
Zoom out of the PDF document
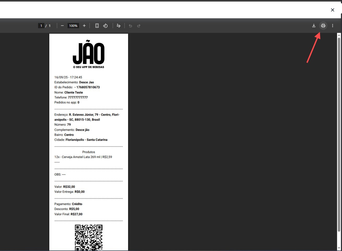click(62, 26)
